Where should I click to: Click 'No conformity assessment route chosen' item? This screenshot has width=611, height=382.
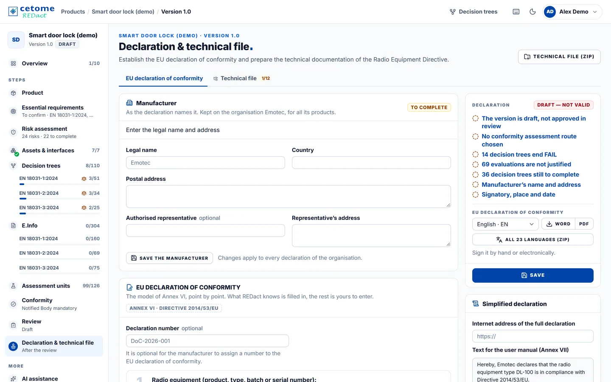point(529,140)
